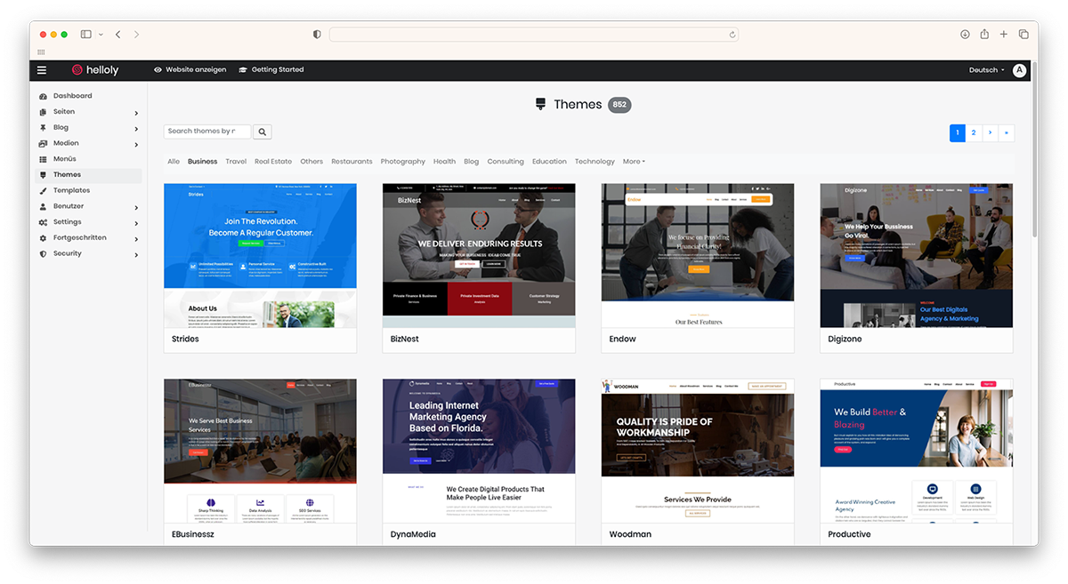
Task: Click the browser forward arrow
Action: coord(136,34)
